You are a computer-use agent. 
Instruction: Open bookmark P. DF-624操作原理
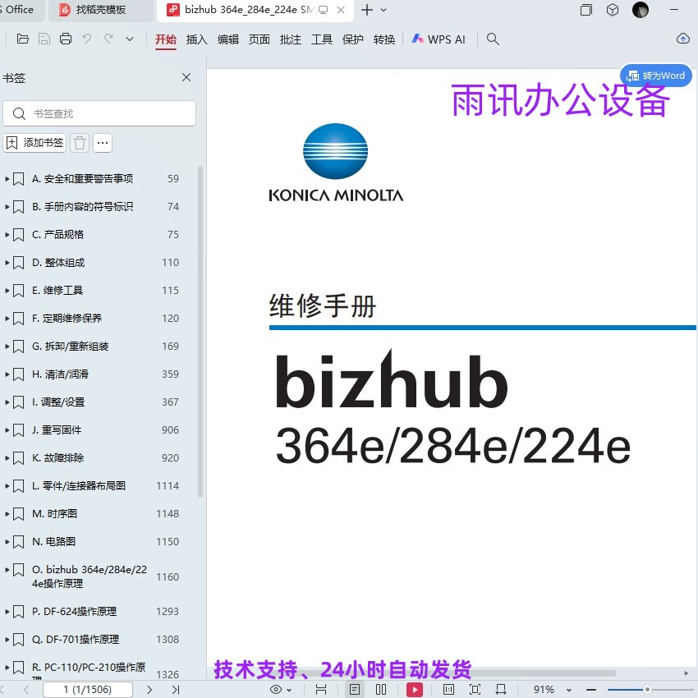coord(75,612)
